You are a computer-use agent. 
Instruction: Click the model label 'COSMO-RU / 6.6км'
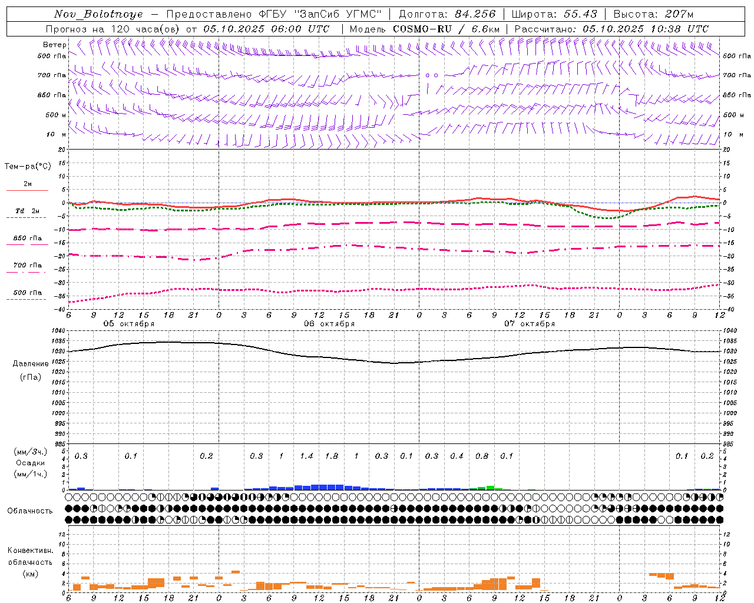pos(446,29)
